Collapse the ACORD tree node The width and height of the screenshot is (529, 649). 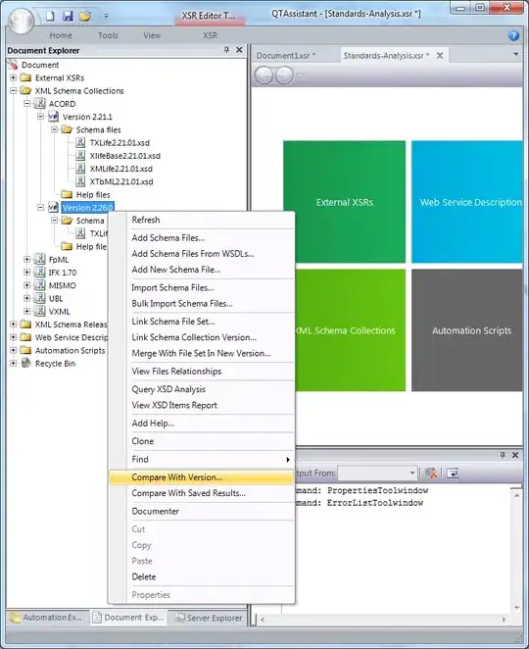[26, 103]
